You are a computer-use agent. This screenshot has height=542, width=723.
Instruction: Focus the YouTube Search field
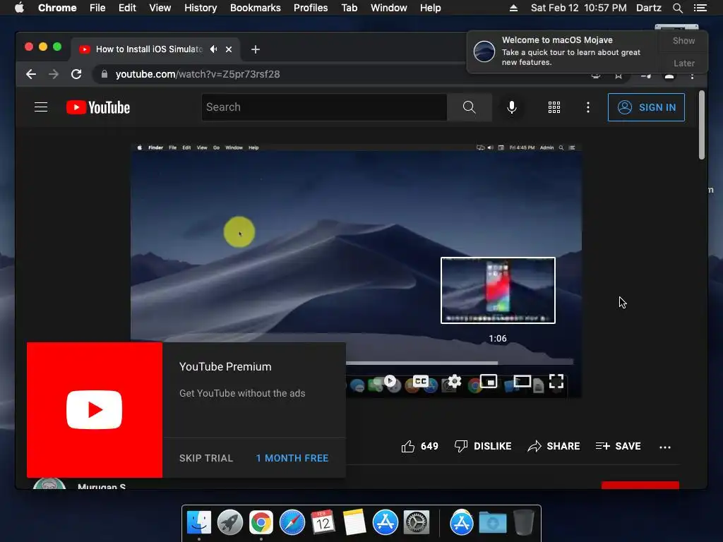click(324, 107)
